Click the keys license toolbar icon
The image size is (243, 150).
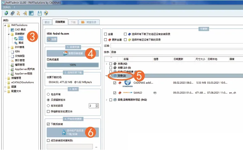(25, 13)
